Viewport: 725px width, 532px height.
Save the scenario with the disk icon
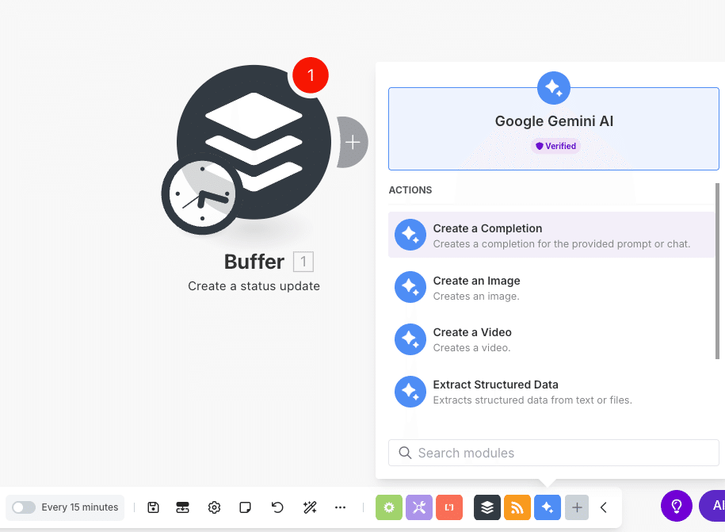click(x=153, y=507)
